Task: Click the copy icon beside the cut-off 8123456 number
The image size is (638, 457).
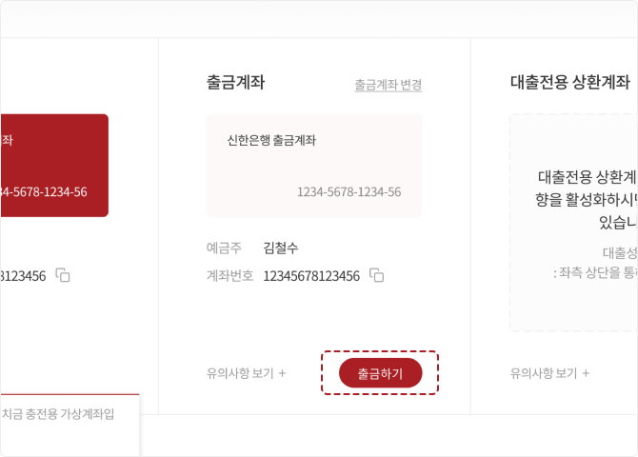Action: click(x=63, y=276)
